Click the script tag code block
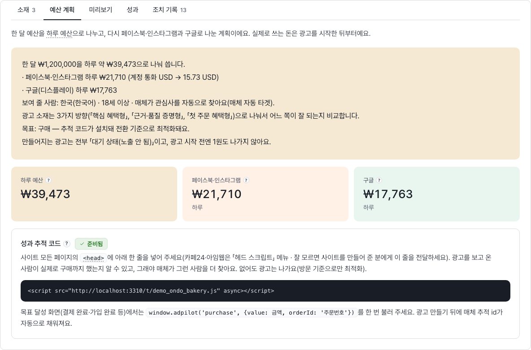Image resolution: width=531 pixels, height=350 pixels. (265, 291)
